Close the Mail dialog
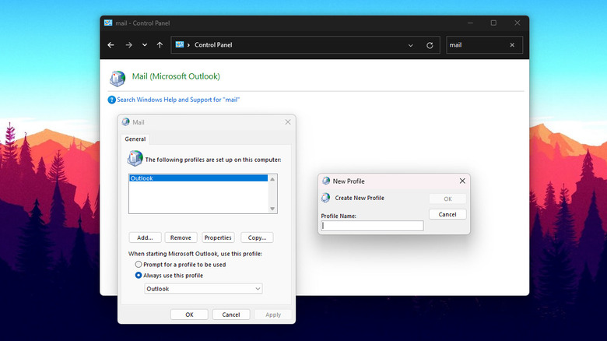 [288, 122]
